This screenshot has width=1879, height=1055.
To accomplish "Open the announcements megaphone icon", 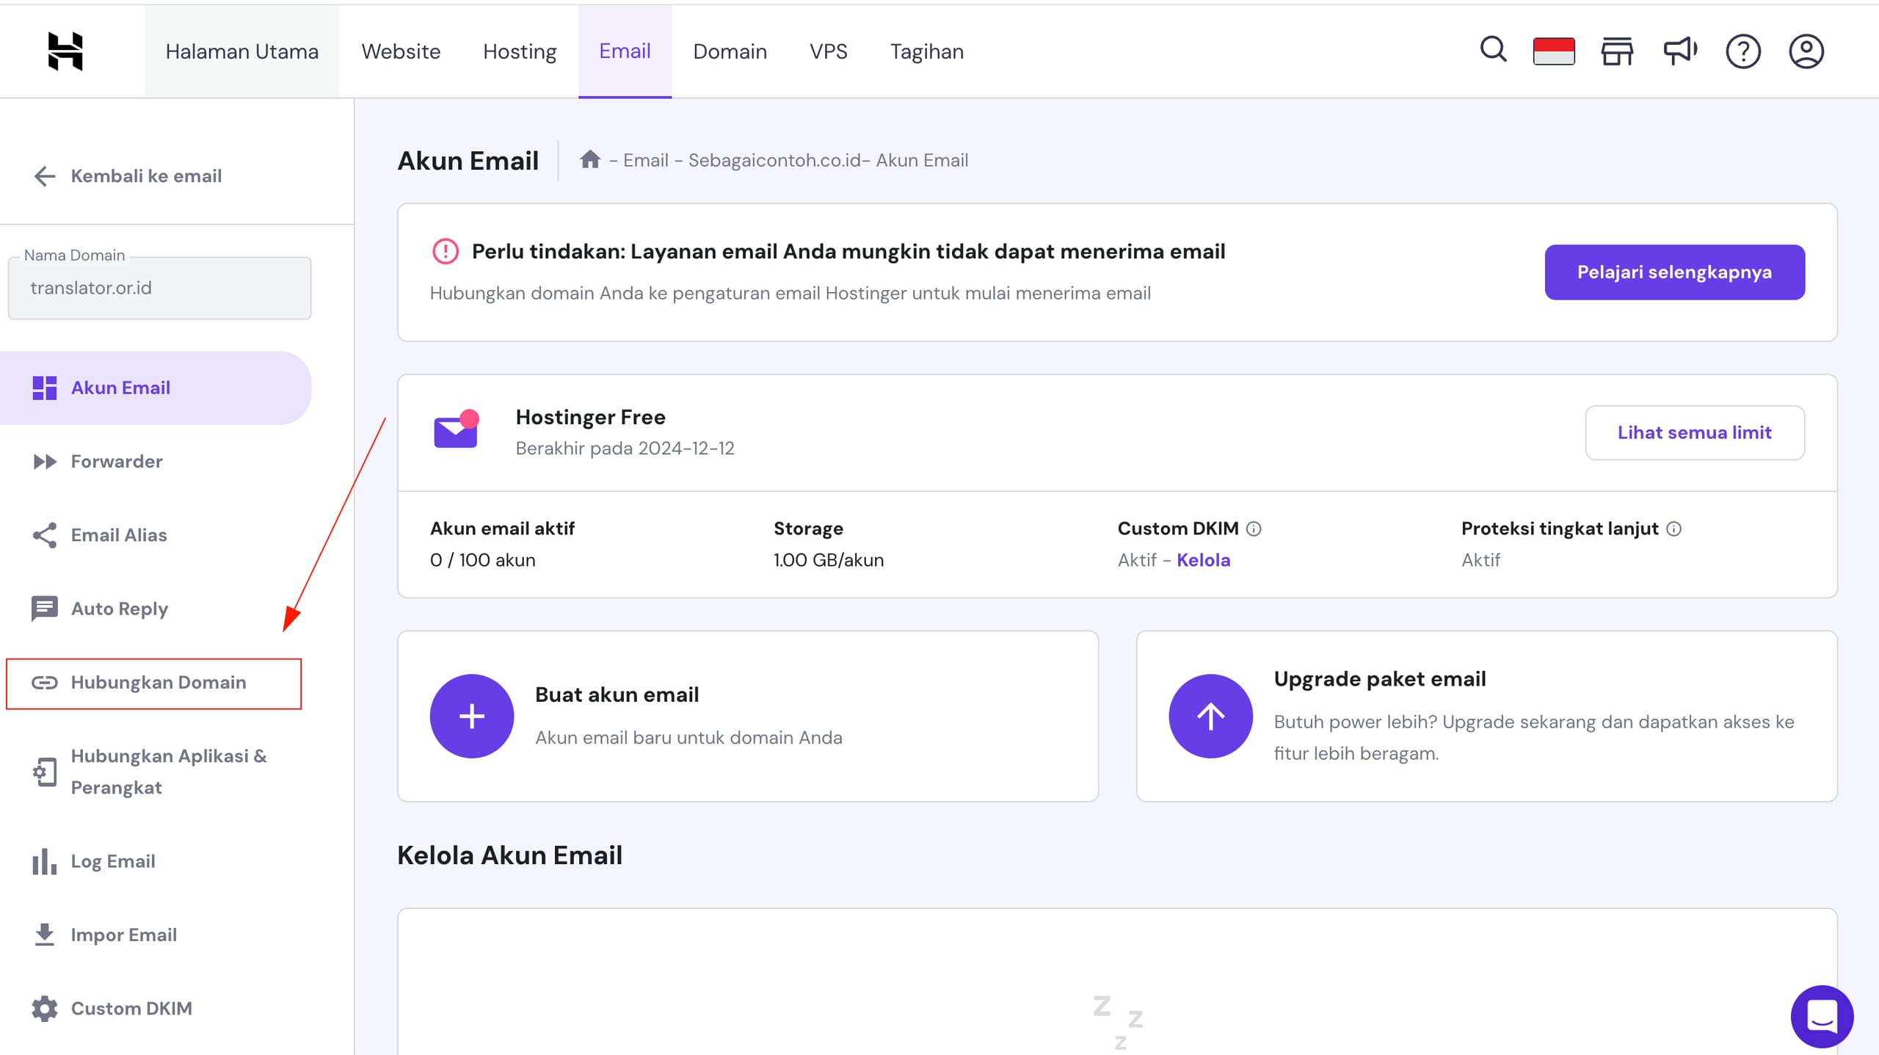I will pyautogui.click(x=1679, y=51).
